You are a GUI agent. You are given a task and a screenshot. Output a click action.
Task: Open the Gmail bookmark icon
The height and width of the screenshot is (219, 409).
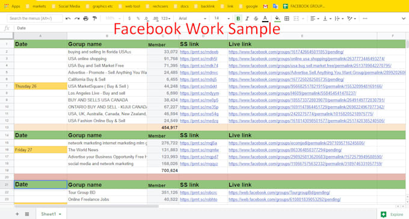[265, 6]
